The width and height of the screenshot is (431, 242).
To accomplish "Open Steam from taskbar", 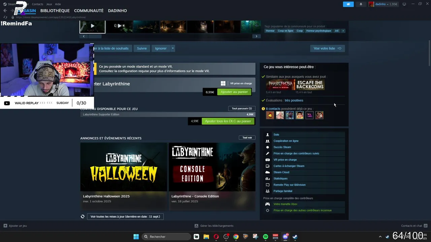I will [295, 237].
